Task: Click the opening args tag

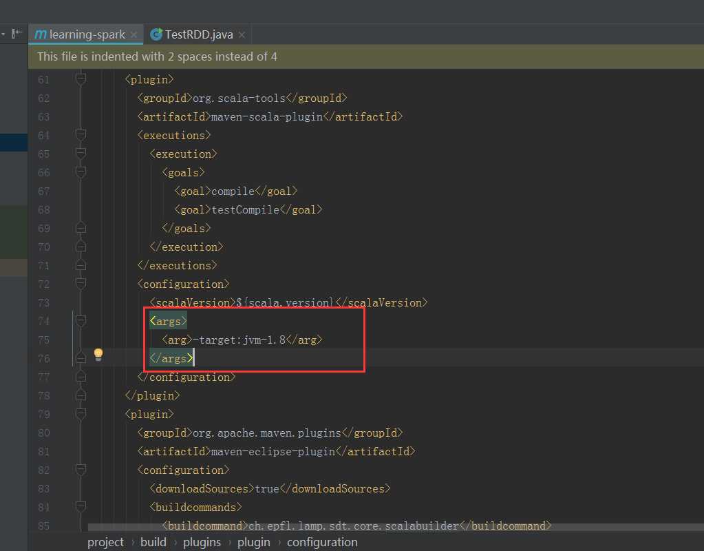Action: pos(168,321)
